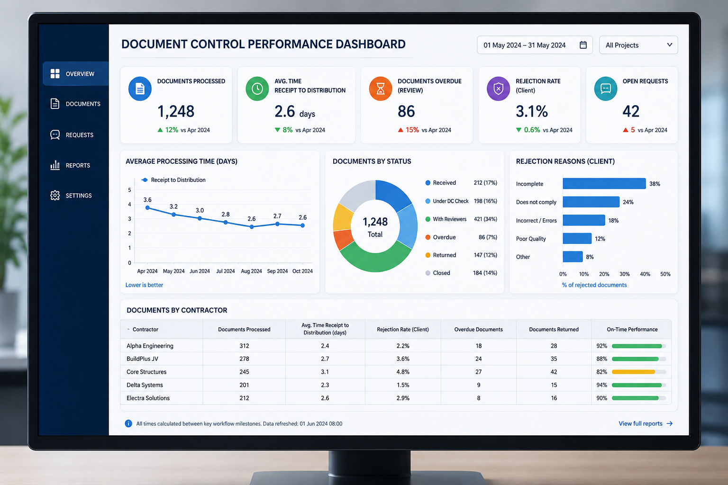The width and height of the screenshot is (728, 485).
Task: Select the Electra Solutions contractor row name
Action: click(x=148, y=398)
